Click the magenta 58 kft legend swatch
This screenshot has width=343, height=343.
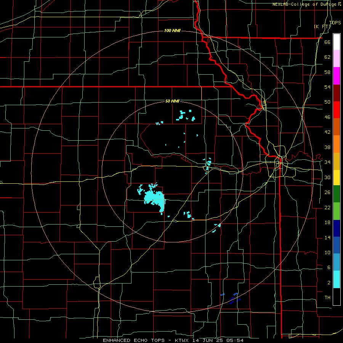(337, 76)
